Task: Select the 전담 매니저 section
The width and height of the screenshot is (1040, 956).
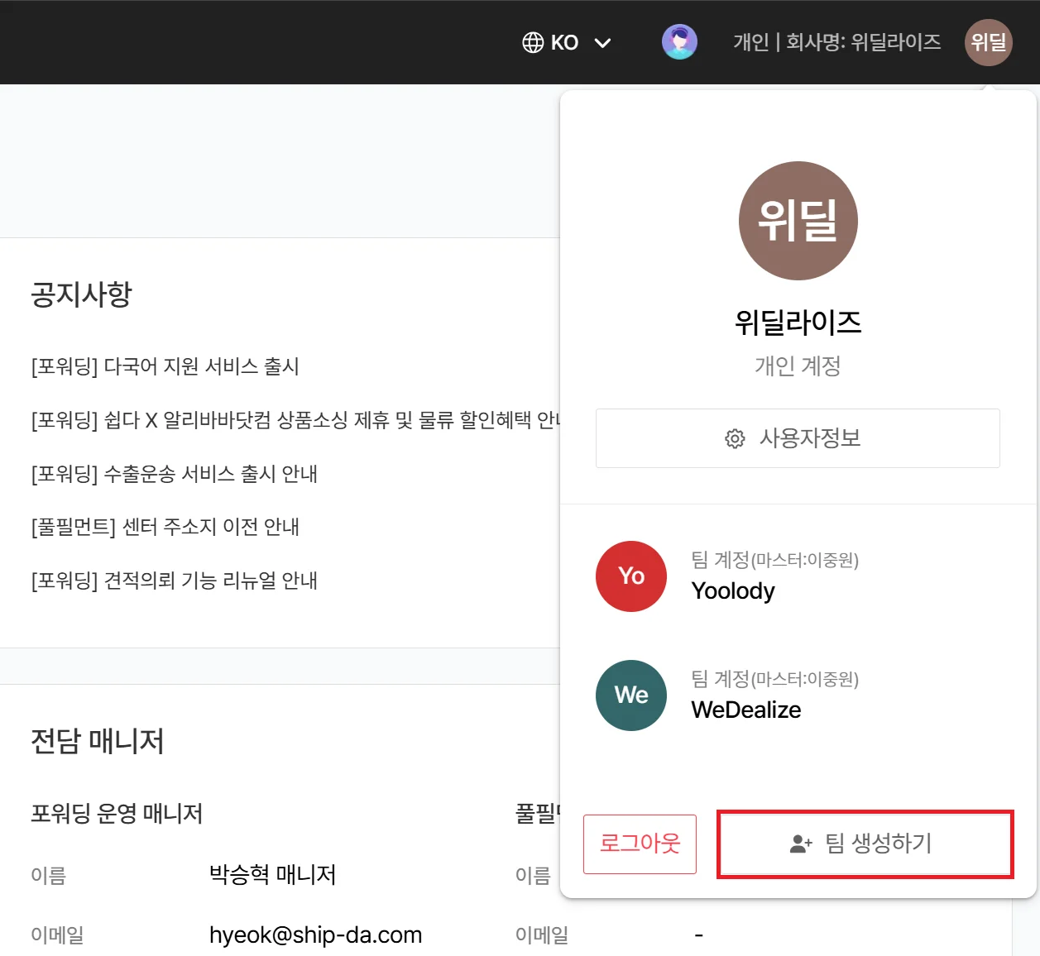Action: click(x=97, y=742)
